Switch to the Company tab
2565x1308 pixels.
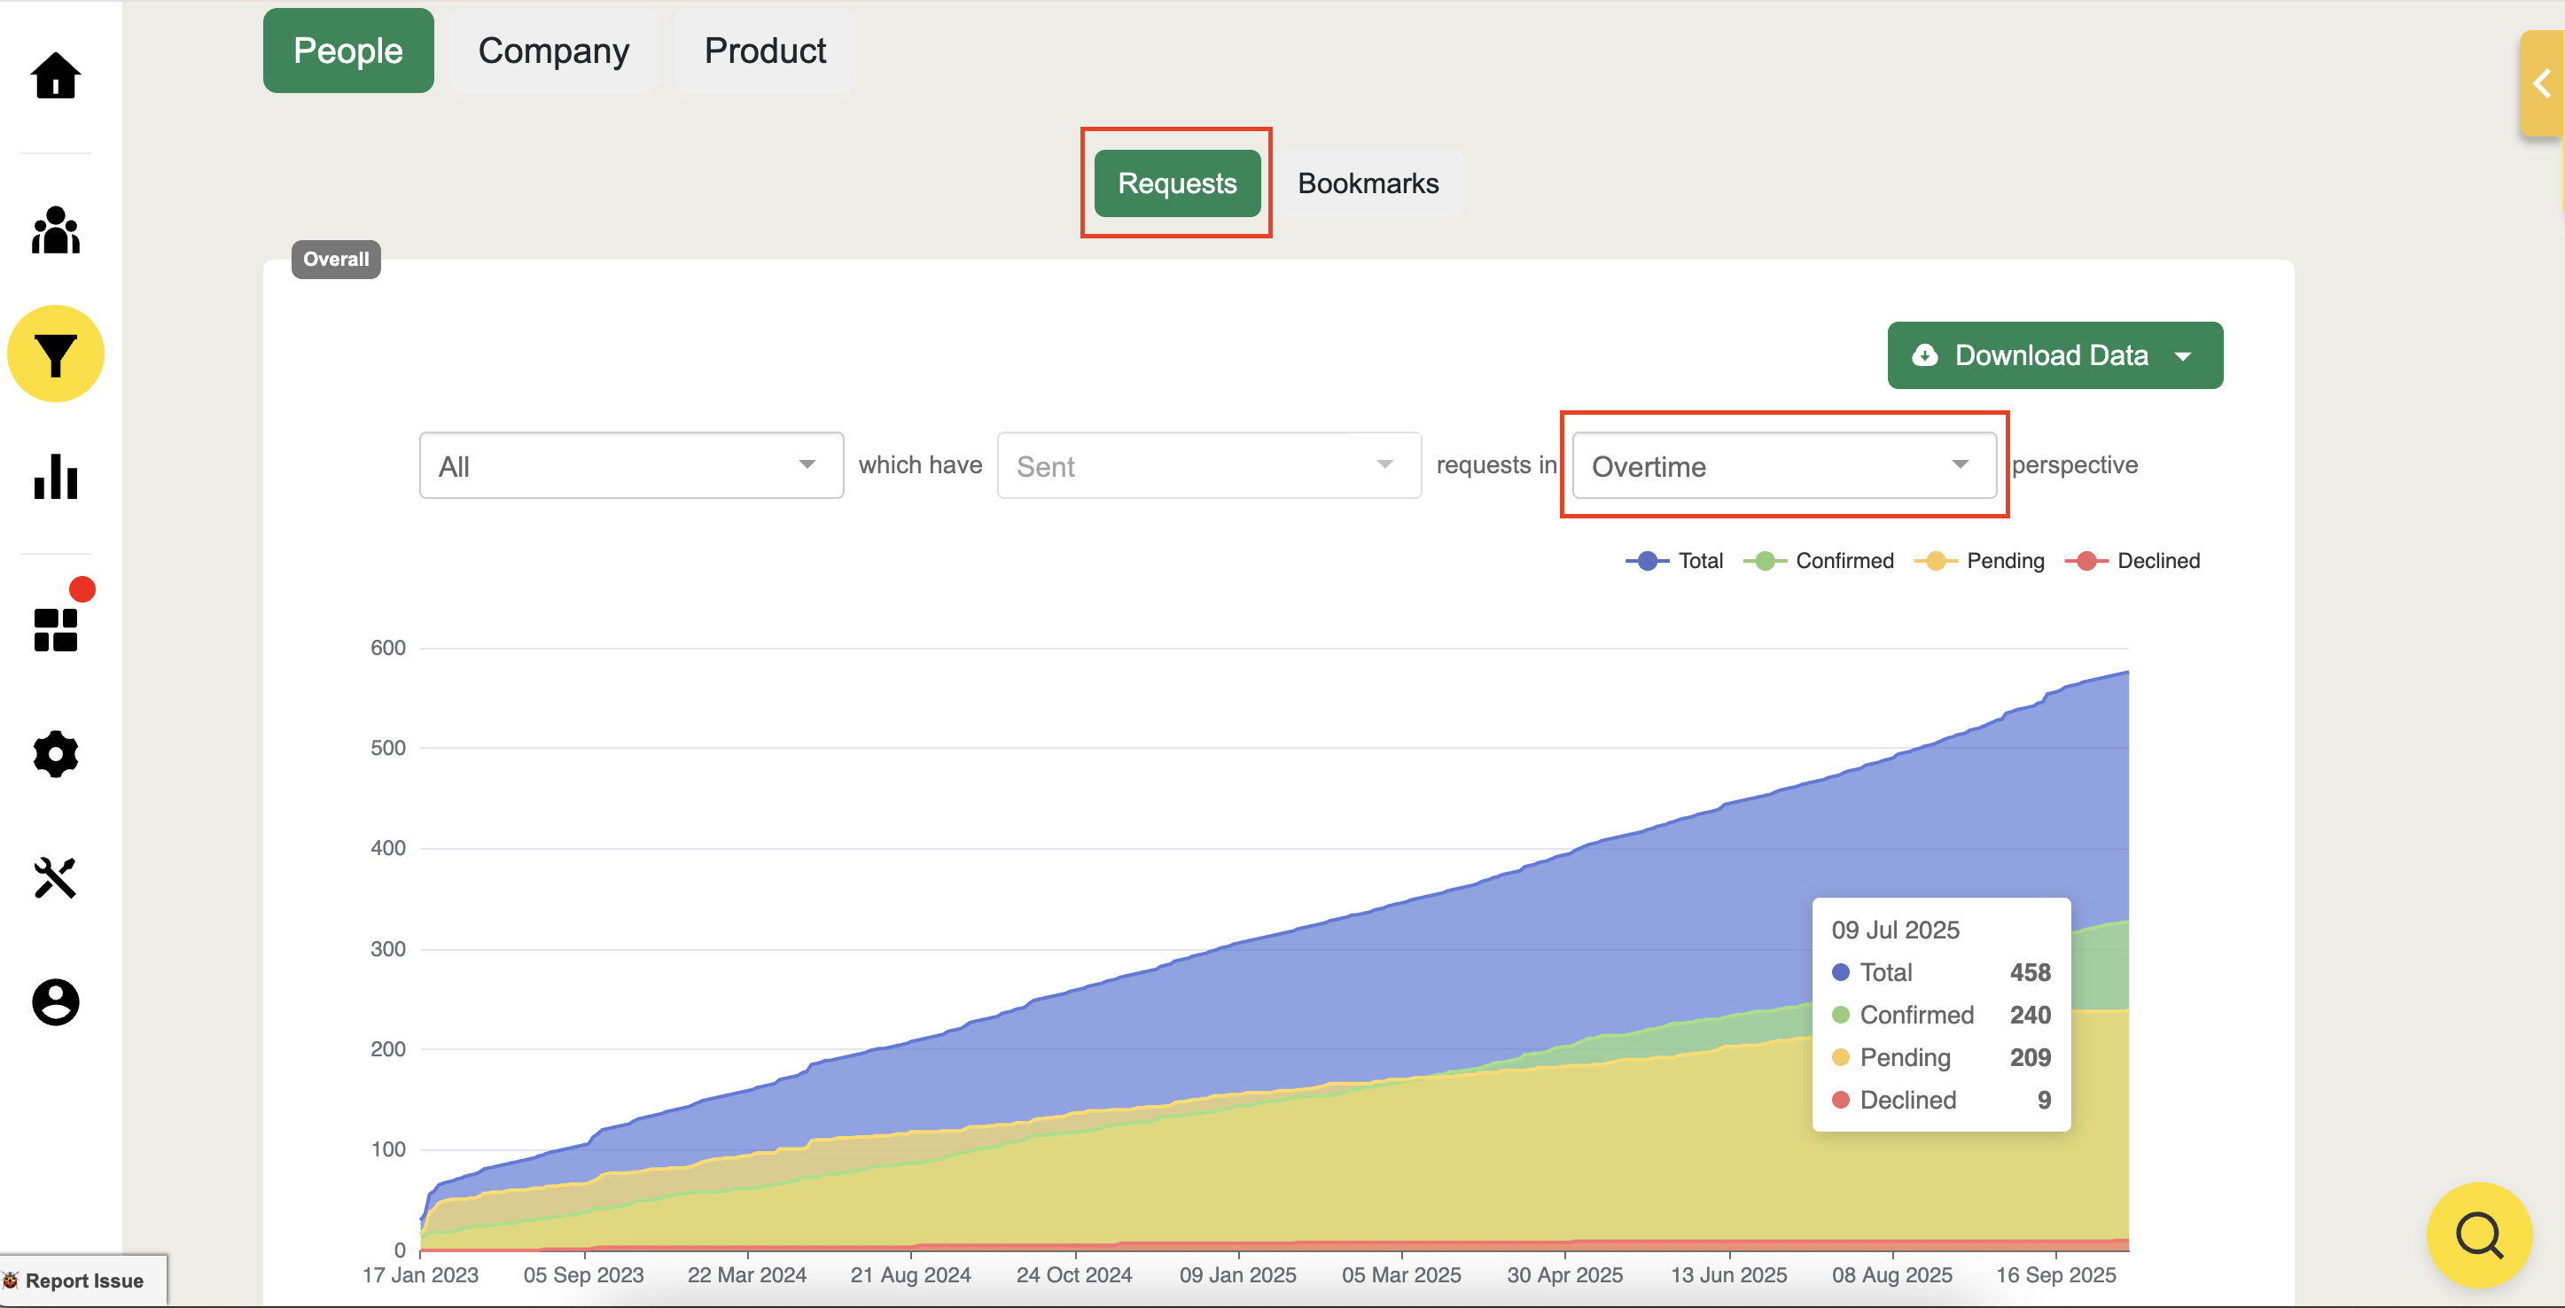[x=554, y=51]
